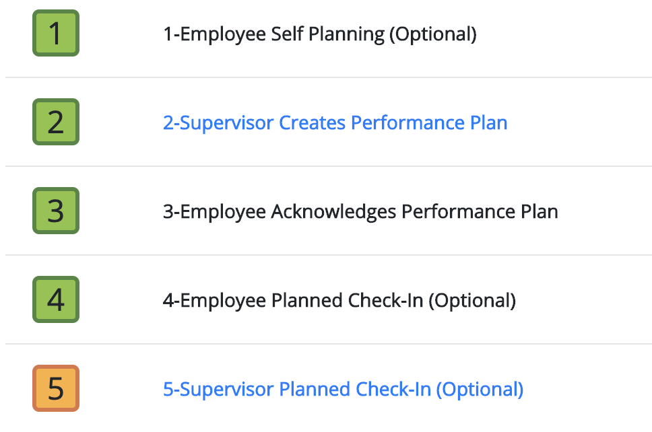Click the orange in-progress status square
This screenshot has width=652, height=432.
[x=56, y=388]
